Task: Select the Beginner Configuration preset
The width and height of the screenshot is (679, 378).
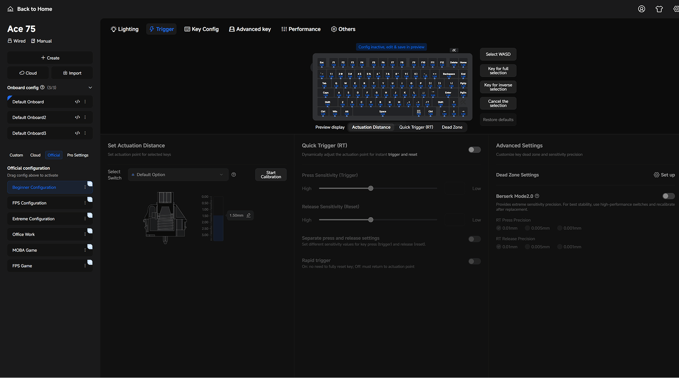Action: tap(50, 187)
